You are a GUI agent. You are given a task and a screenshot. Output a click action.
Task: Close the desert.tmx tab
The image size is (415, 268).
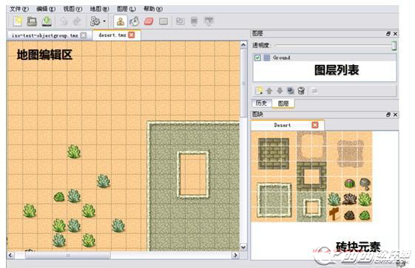(131, 35)
